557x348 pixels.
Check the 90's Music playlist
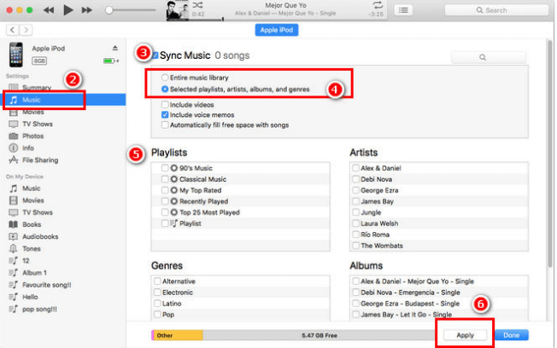tap(165, 168)
